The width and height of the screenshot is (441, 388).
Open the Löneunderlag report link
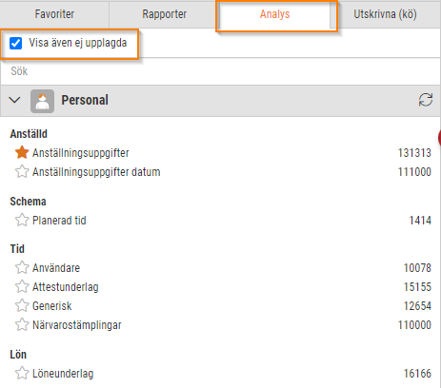point(63,374)
